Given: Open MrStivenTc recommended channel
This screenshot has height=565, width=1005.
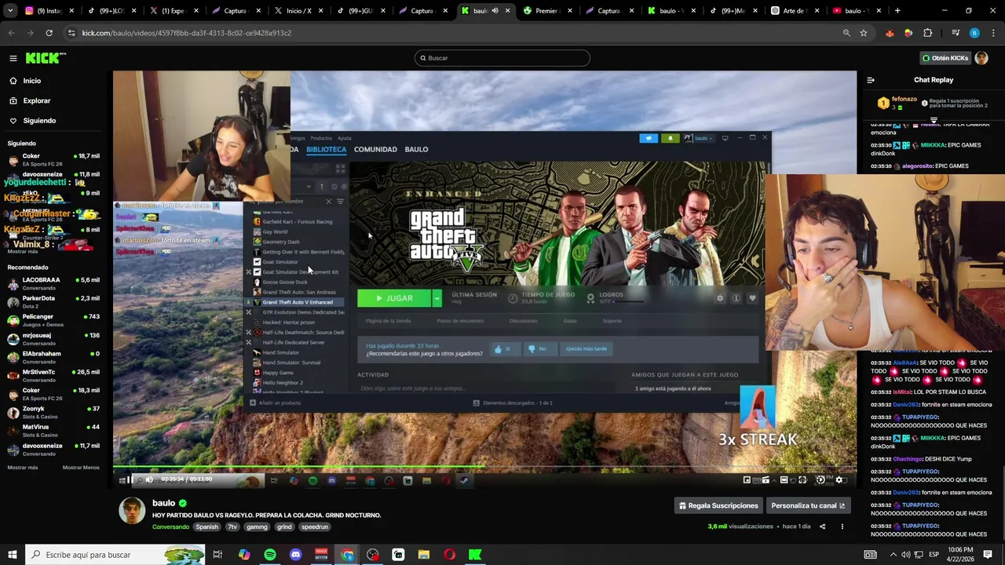Looking at the screenshot, I should [x=53, y=375].
